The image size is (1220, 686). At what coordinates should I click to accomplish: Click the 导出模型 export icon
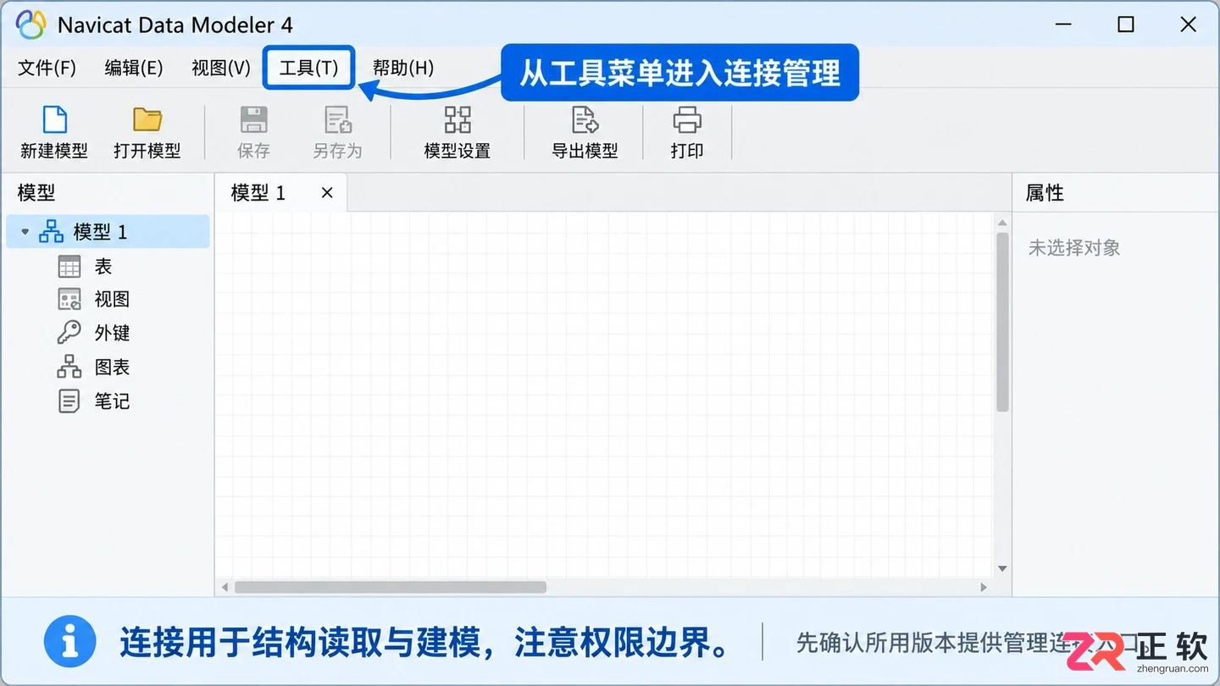tap(585, 119)
